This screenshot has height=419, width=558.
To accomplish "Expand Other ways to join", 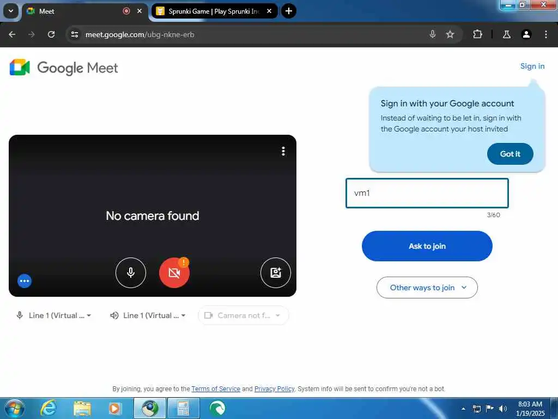I will 427,288.
